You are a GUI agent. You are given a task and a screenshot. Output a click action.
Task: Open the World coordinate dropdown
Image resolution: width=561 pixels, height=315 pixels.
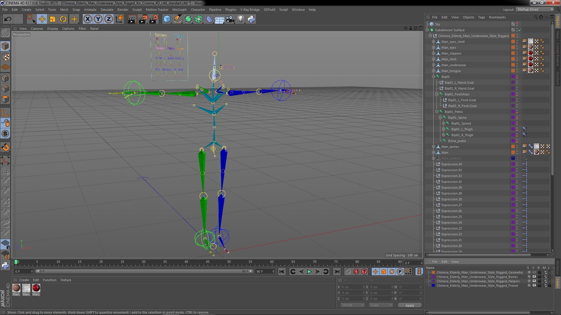(353, 305)
